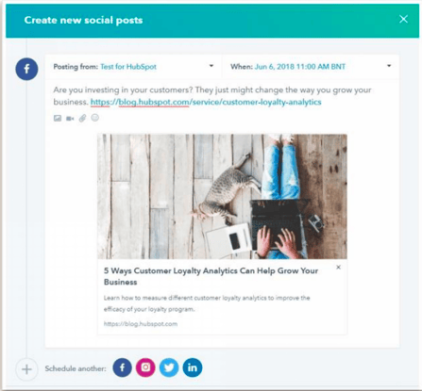
Task: Schedule another Twitter post icon
Action: [169, 367]
